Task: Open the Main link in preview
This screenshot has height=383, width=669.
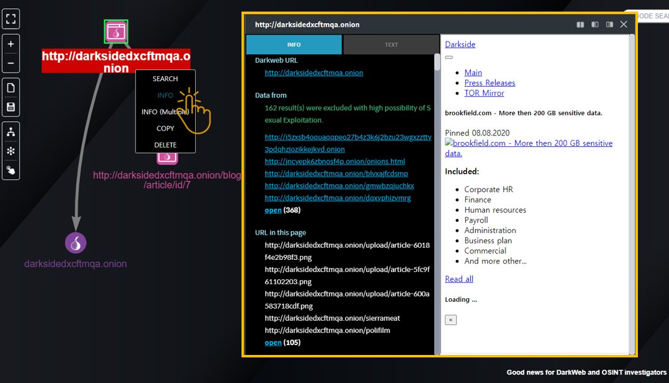Action: point(473,73)
